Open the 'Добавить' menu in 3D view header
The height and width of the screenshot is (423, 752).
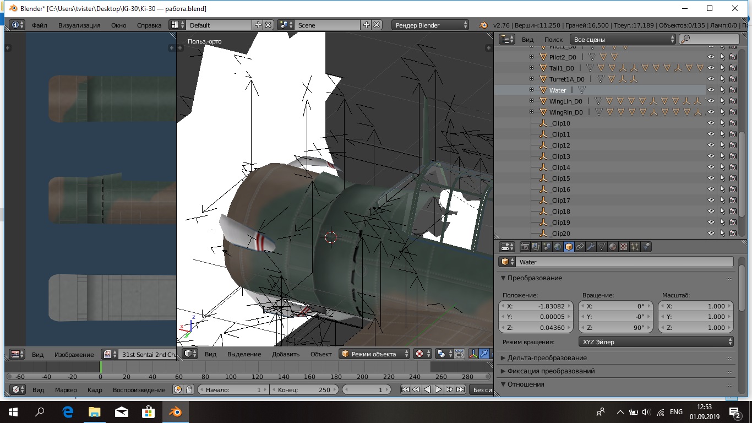click(286, 354)
